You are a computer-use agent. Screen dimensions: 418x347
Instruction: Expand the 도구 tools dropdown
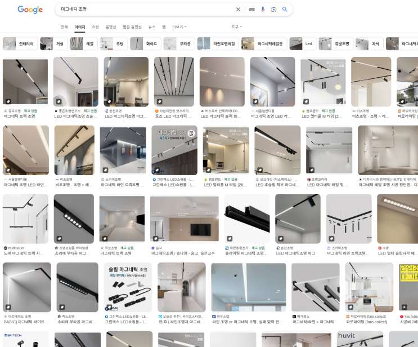click(236, 27)
